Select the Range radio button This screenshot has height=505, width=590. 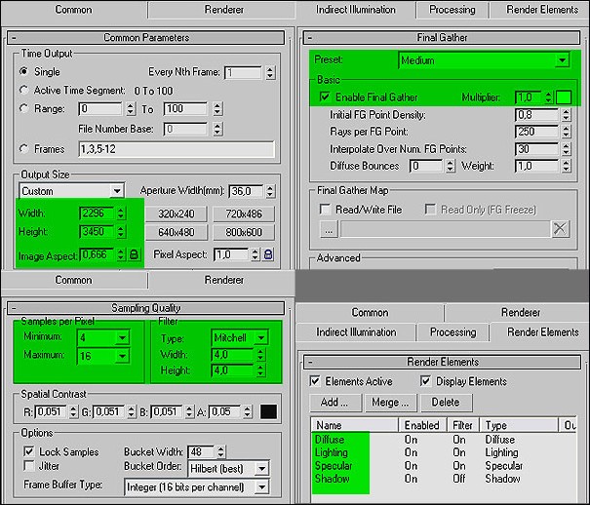(x=24, y=108)
